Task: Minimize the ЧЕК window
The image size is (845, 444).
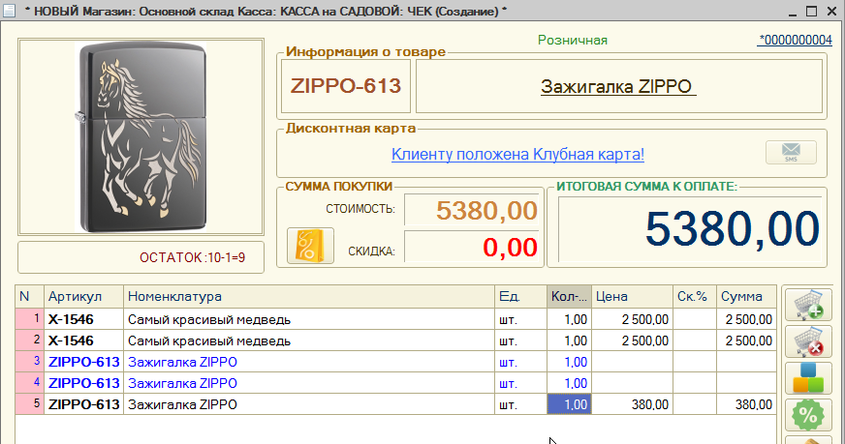Action: point(793,12)
